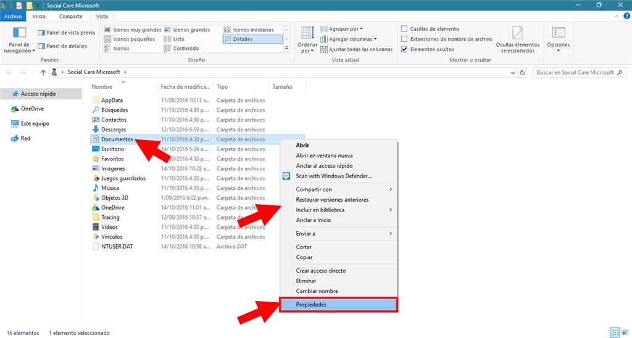Open the Help question mark icon
Screen dimensions: 632x338
tap(626, 16)
